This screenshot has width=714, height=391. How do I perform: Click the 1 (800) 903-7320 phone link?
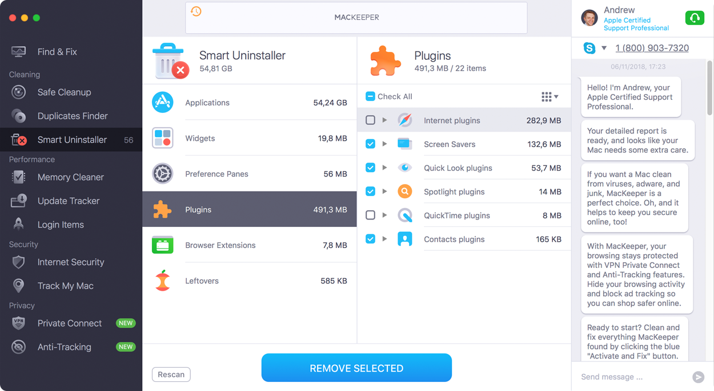[x=652, y=48]
